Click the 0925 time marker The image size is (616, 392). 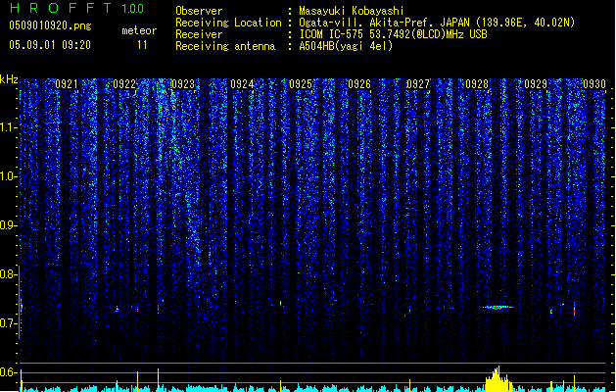click(301, 84)
